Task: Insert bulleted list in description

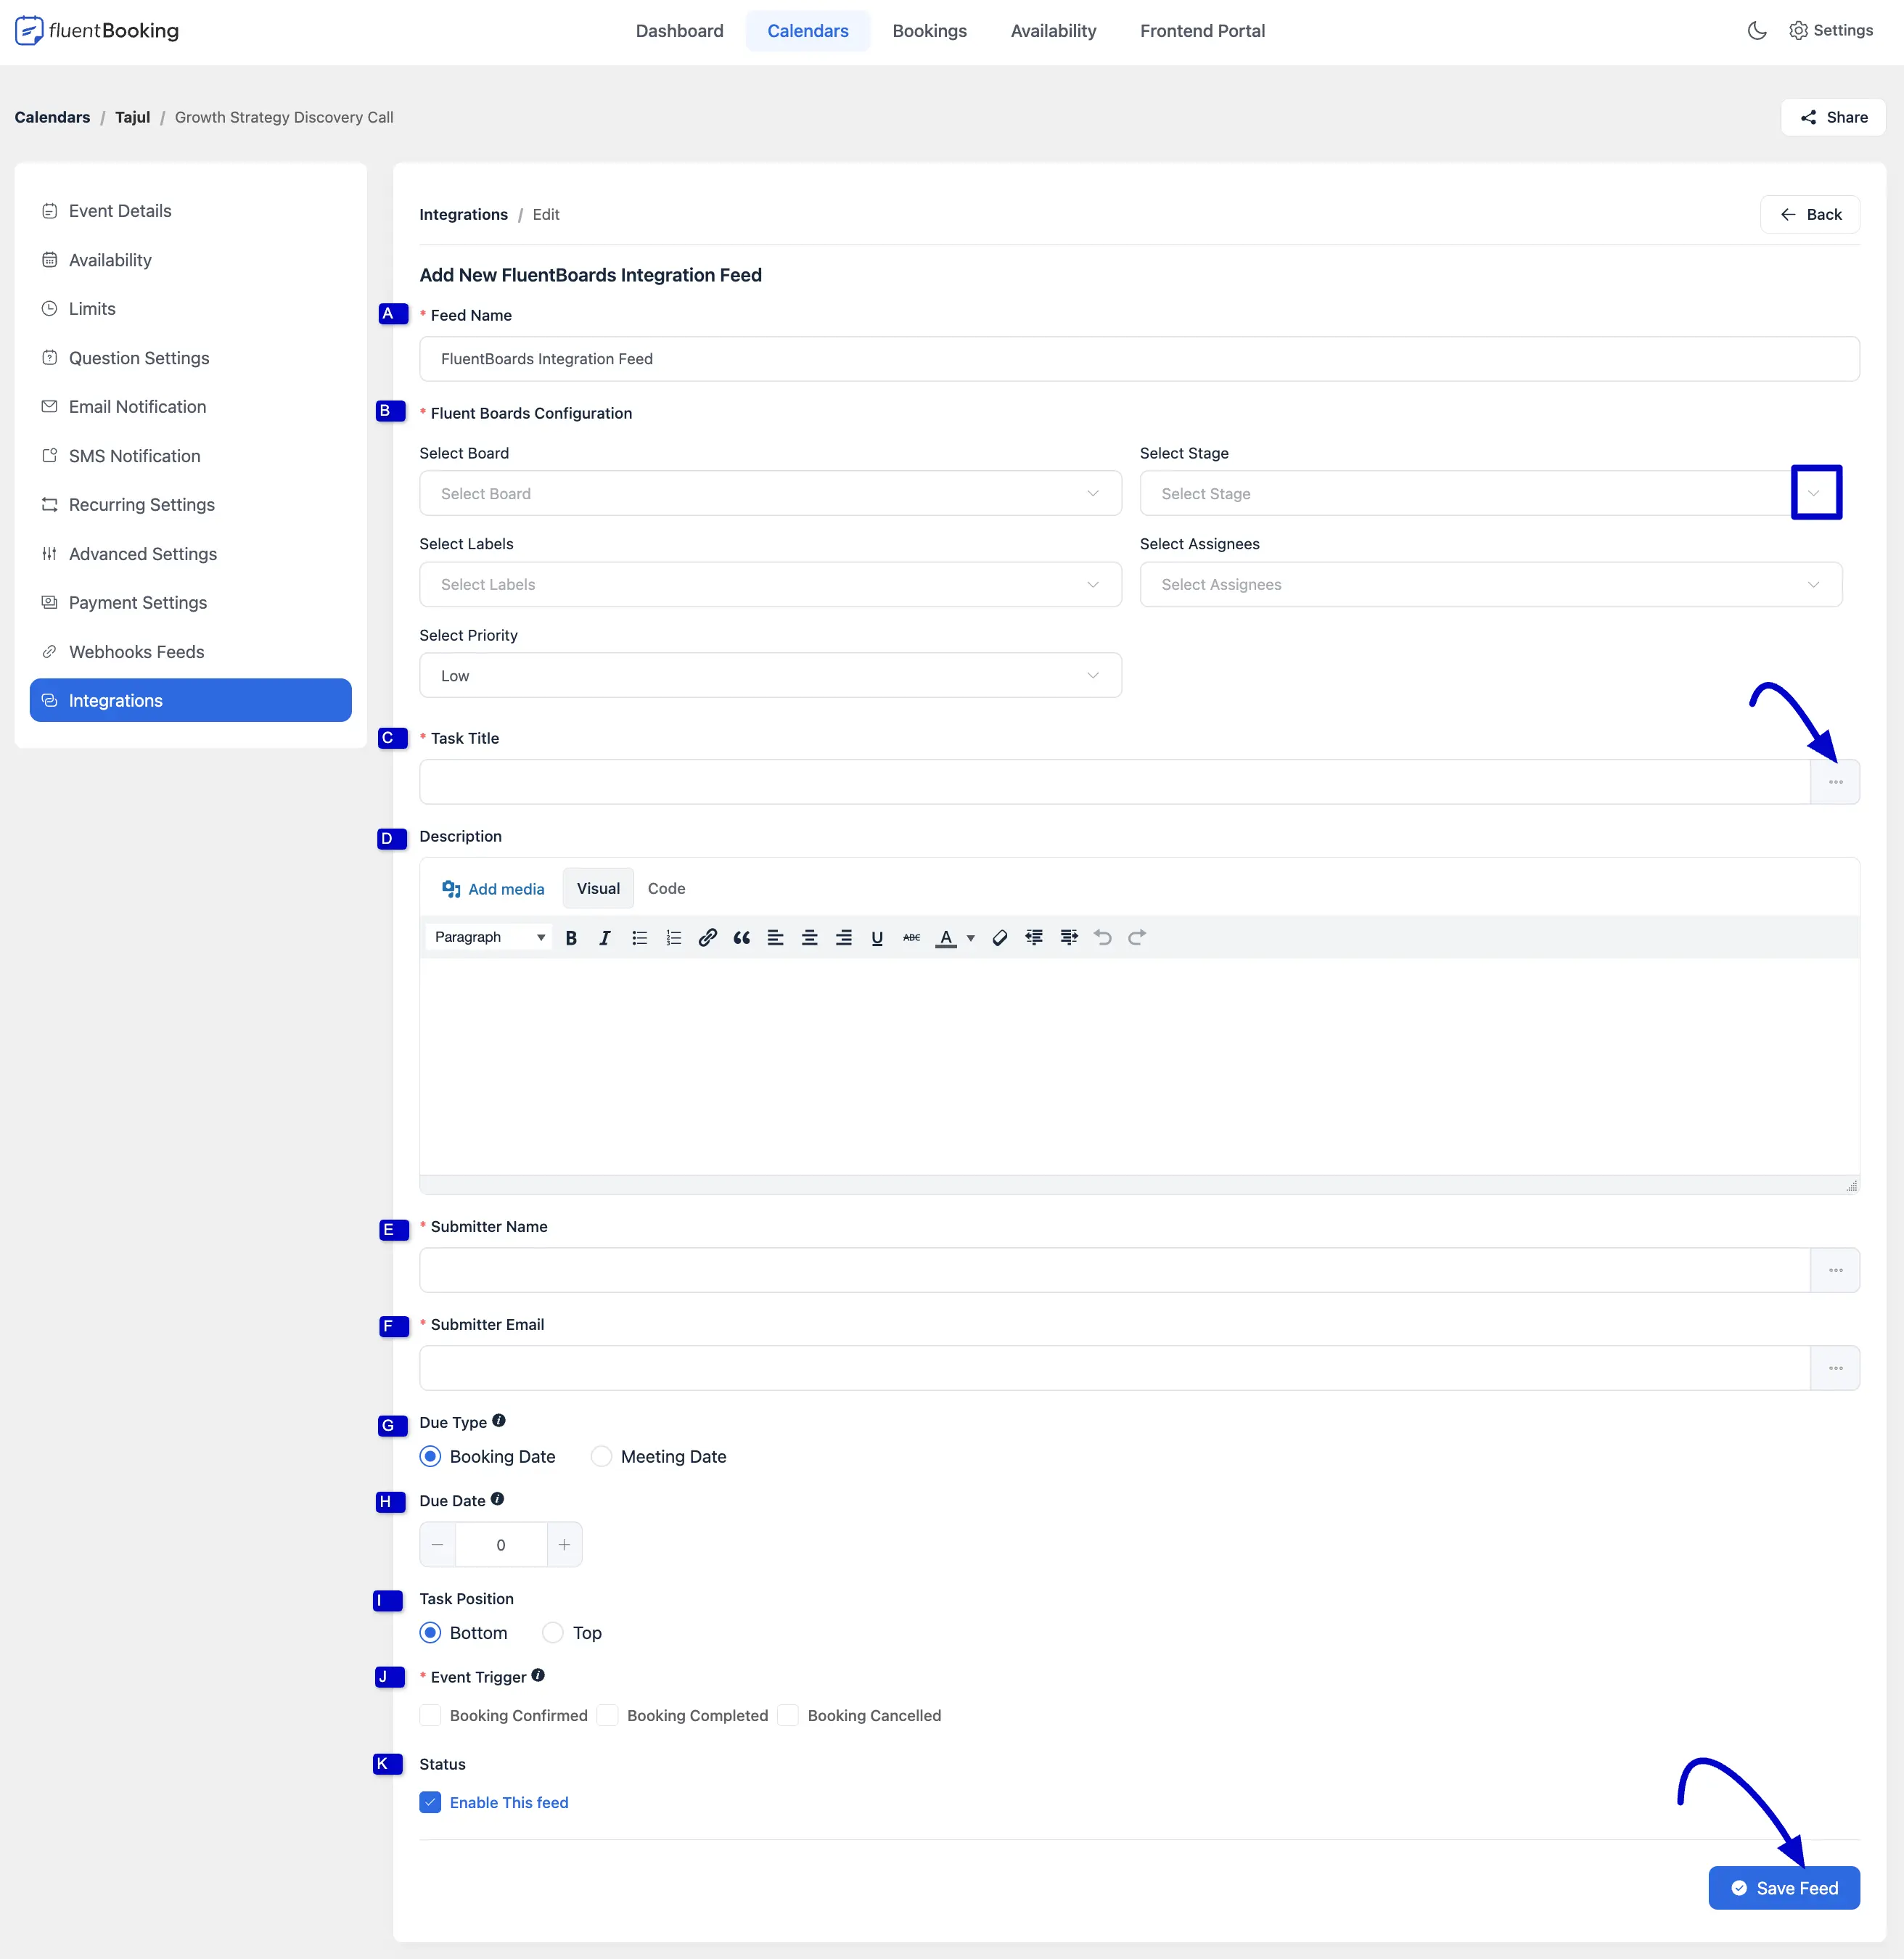Action: 639,937
